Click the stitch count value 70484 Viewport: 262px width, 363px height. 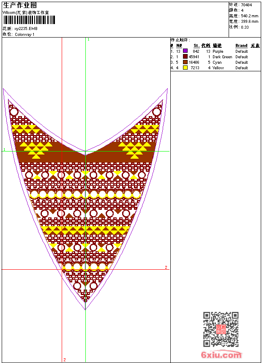tap(246, 5)
